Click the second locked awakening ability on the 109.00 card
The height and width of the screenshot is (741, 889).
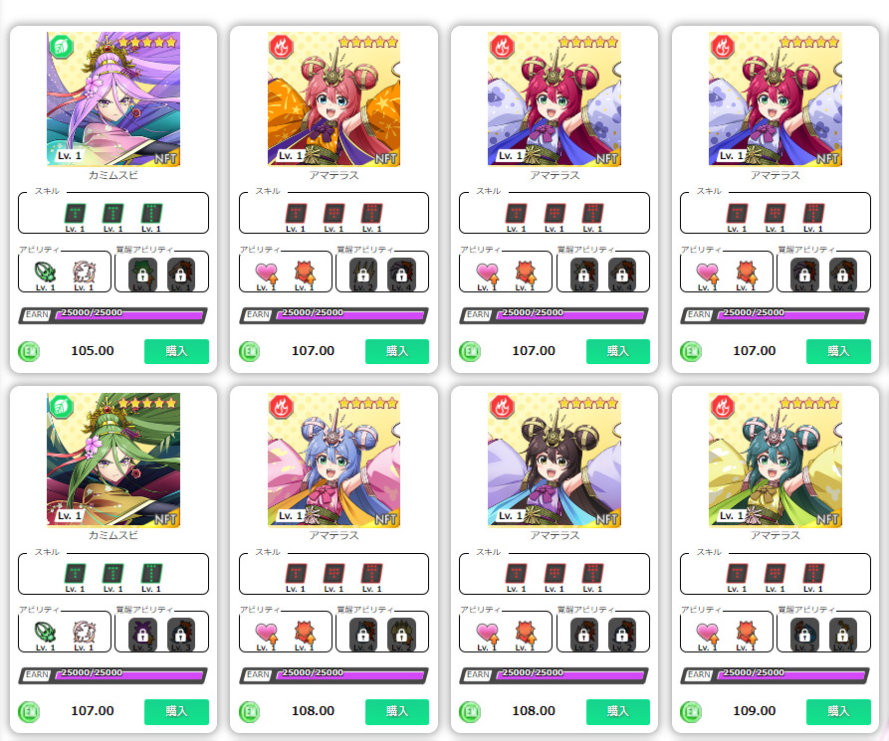(842, 634)
